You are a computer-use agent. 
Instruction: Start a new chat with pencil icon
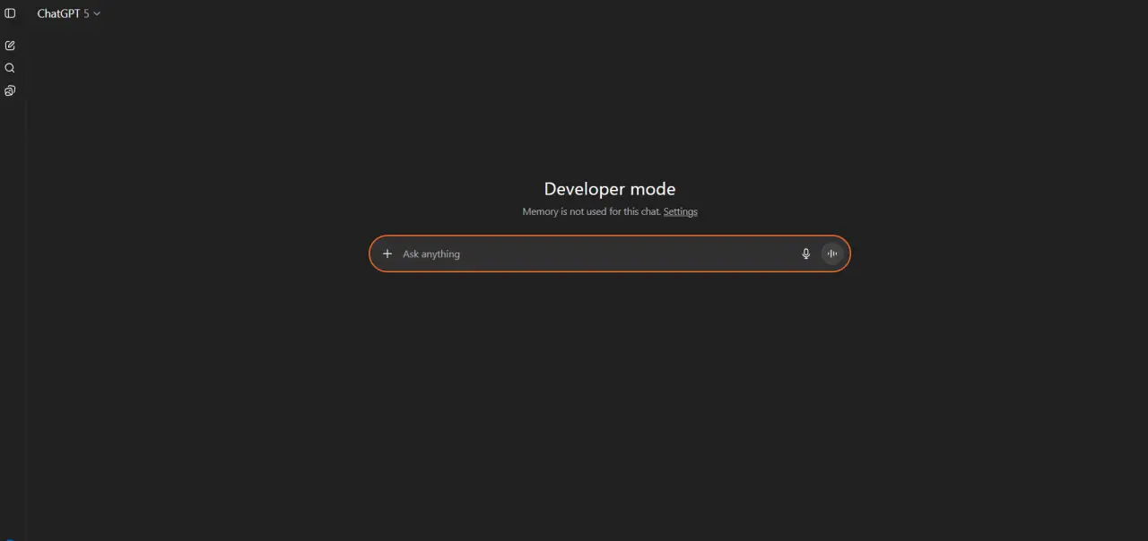tap(10, 45)
